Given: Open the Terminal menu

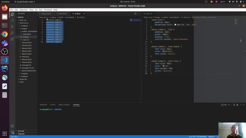Looking at the screenshot, I should (48, 10).
